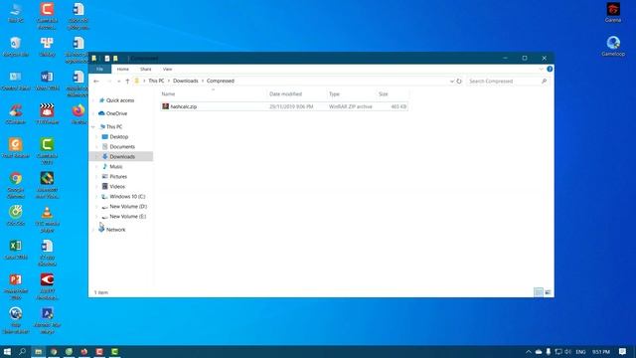Sort files by Size column
The width and height of the screenshot is (636, 358).
tap(393, 93)
